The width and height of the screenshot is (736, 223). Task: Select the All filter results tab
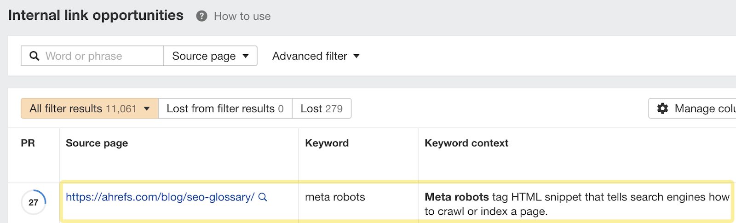83,109
